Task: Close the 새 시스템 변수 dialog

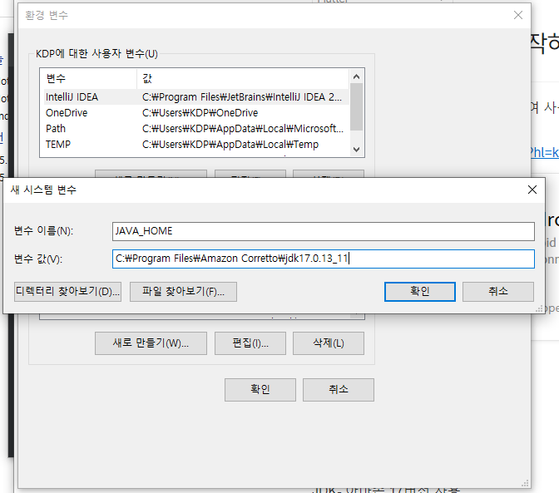Action: tap(532, 190)
